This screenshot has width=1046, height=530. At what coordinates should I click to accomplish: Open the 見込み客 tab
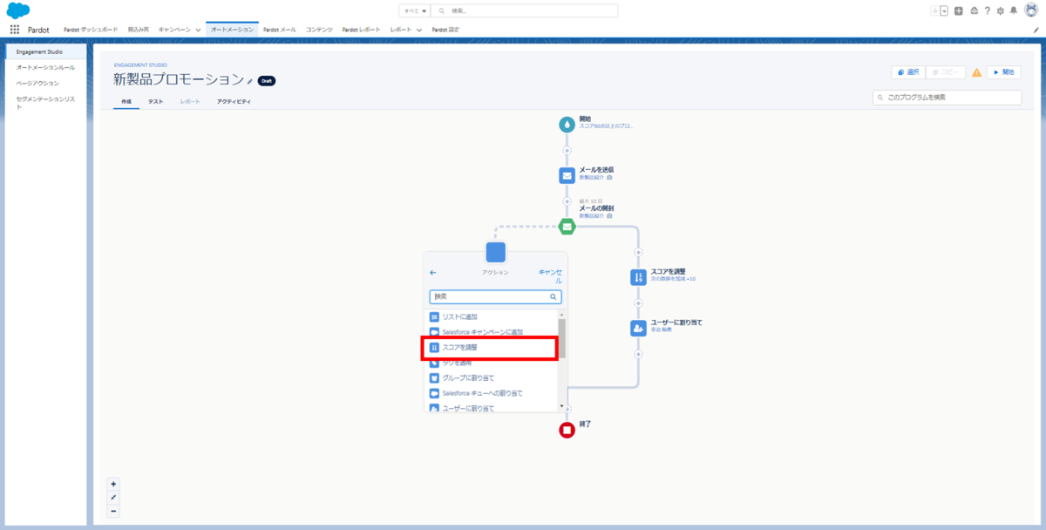[138, 30]
